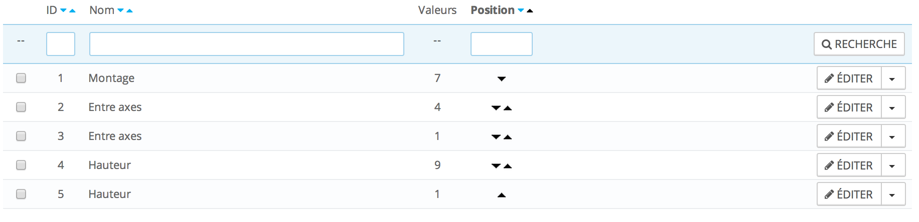Move Montage row position down
The width and height of the screenshot is (919, 222).
(x=502, y=78)
